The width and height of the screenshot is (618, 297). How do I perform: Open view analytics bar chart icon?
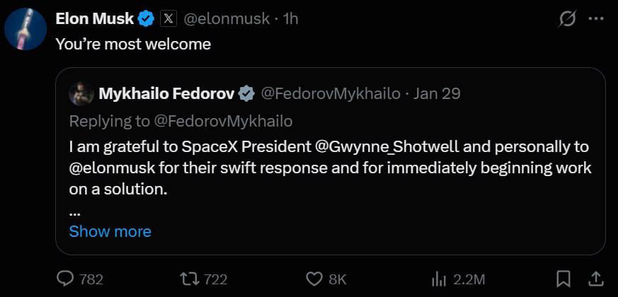(438, 279)
